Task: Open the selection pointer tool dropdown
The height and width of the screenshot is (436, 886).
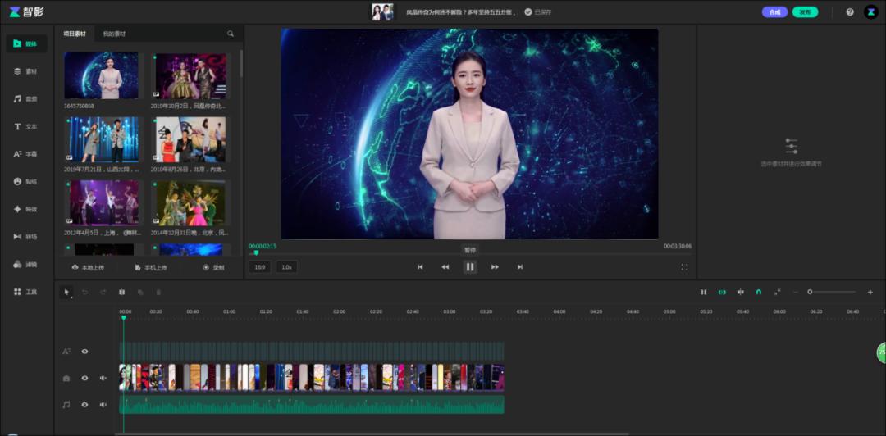Action: tap(67, 292)
